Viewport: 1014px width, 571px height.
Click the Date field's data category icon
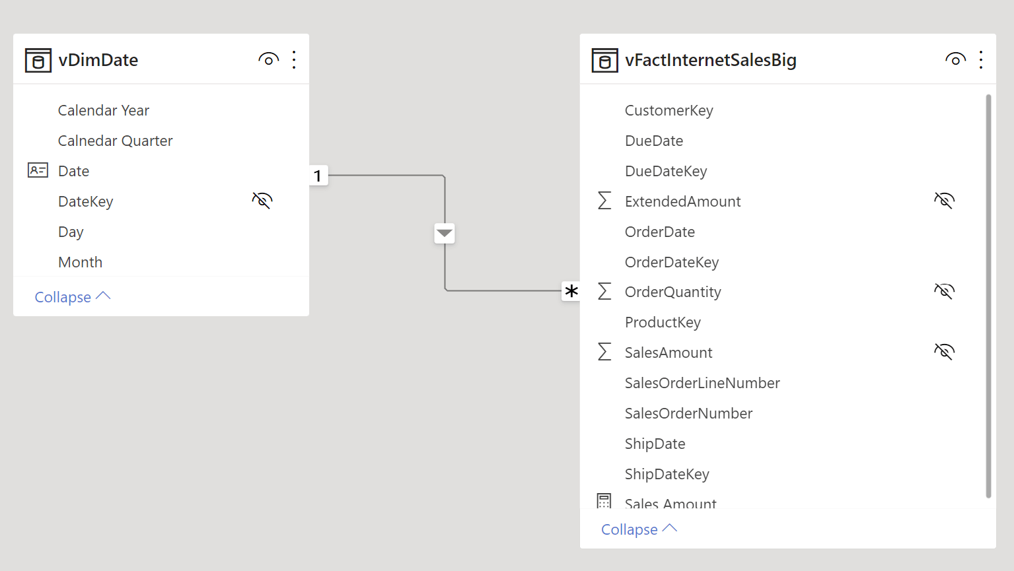tap(38, 170)
